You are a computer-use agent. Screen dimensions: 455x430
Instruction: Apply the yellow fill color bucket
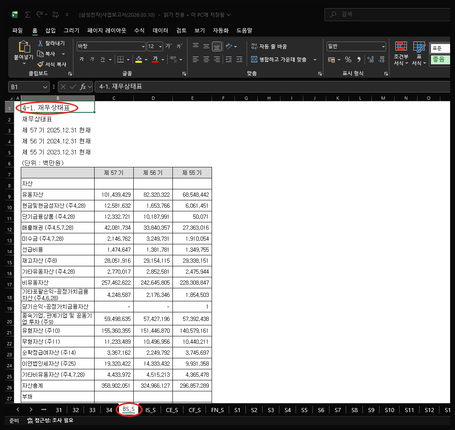click(x=139, y=59)
